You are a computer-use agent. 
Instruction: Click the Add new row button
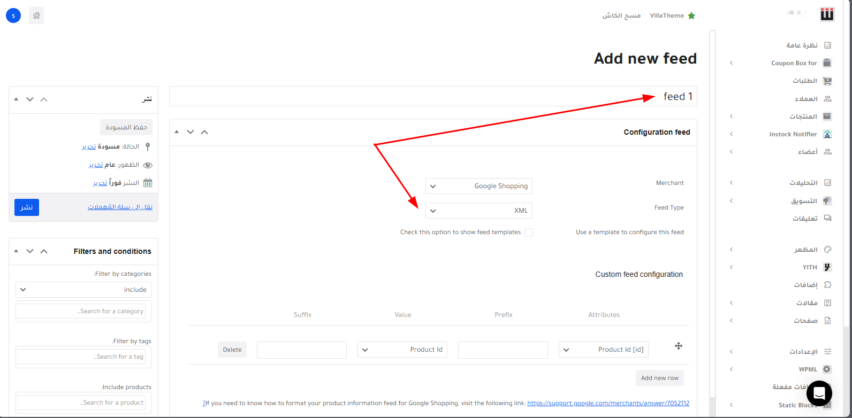click(x=659, y=378)
